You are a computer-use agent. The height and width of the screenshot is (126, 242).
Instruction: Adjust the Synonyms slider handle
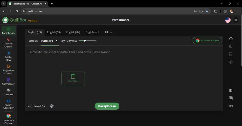(85, 40)
